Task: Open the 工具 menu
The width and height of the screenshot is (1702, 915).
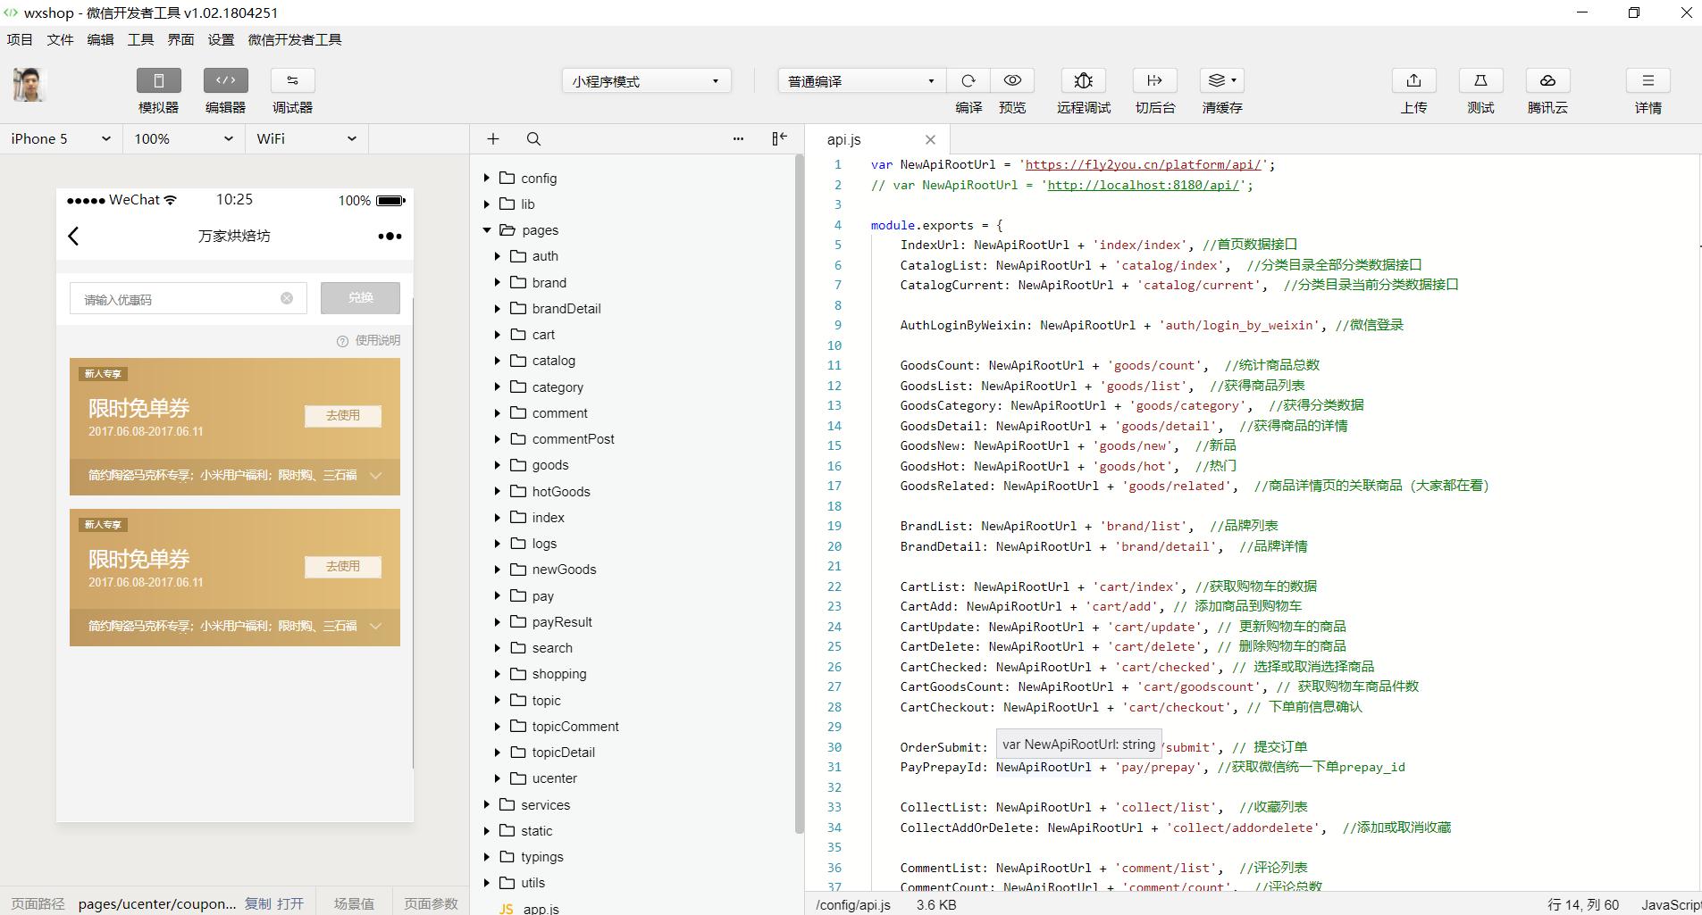Action: (140, 39)
